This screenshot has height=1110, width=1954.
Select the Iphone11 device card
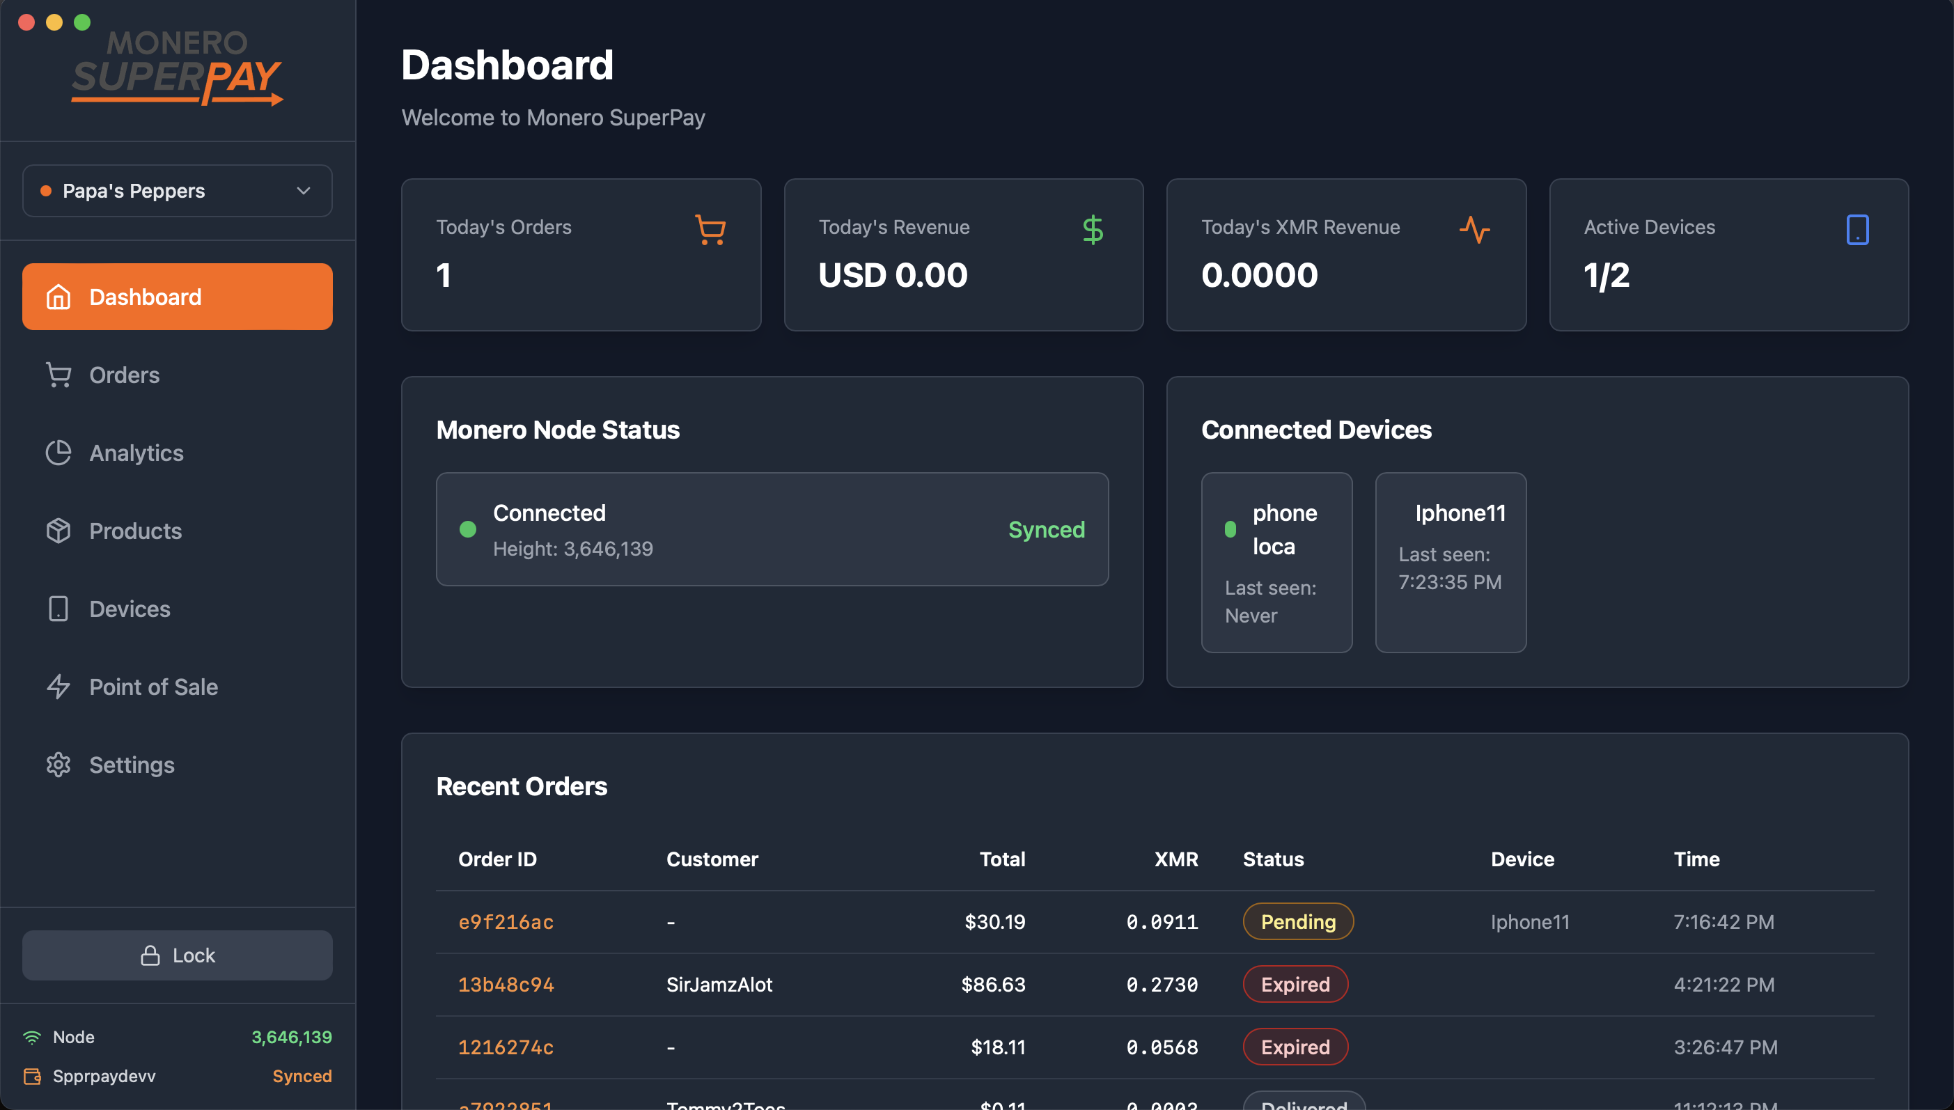[x=1450, y=563]
